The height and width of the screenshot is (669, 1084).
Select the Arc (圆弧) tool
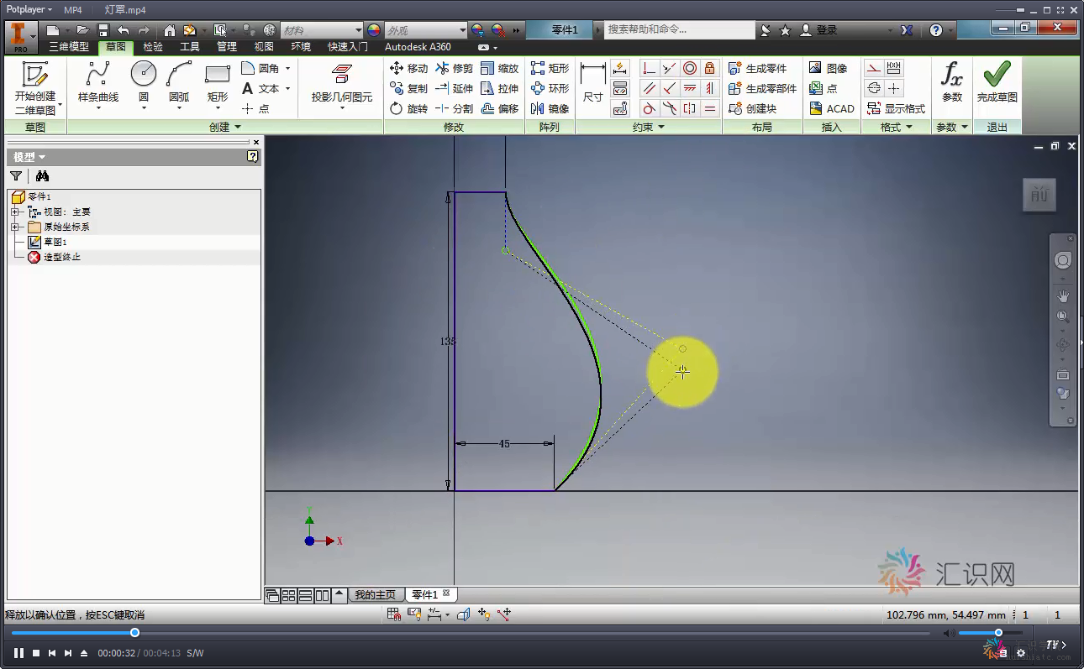179,82
